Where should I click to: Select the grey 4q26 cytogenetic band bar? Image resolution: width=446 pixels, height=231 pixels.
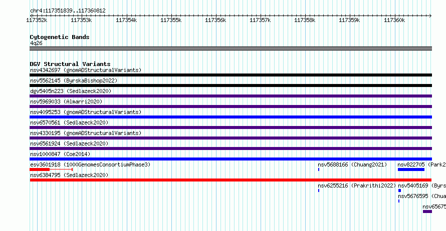click(231, 48)
